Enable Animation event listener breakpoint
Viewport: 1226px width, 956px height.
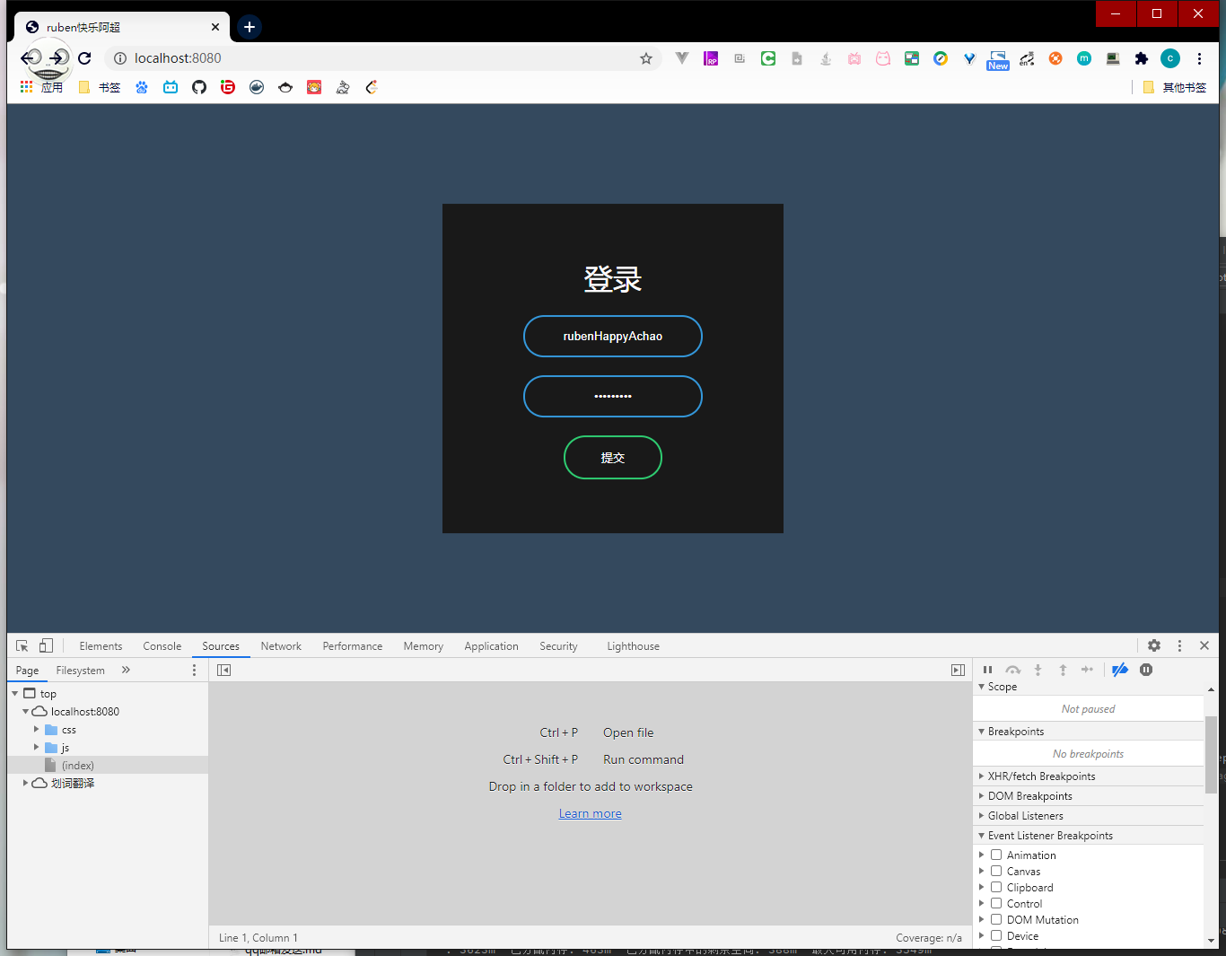pyautogui.click(x=996, y=855)
